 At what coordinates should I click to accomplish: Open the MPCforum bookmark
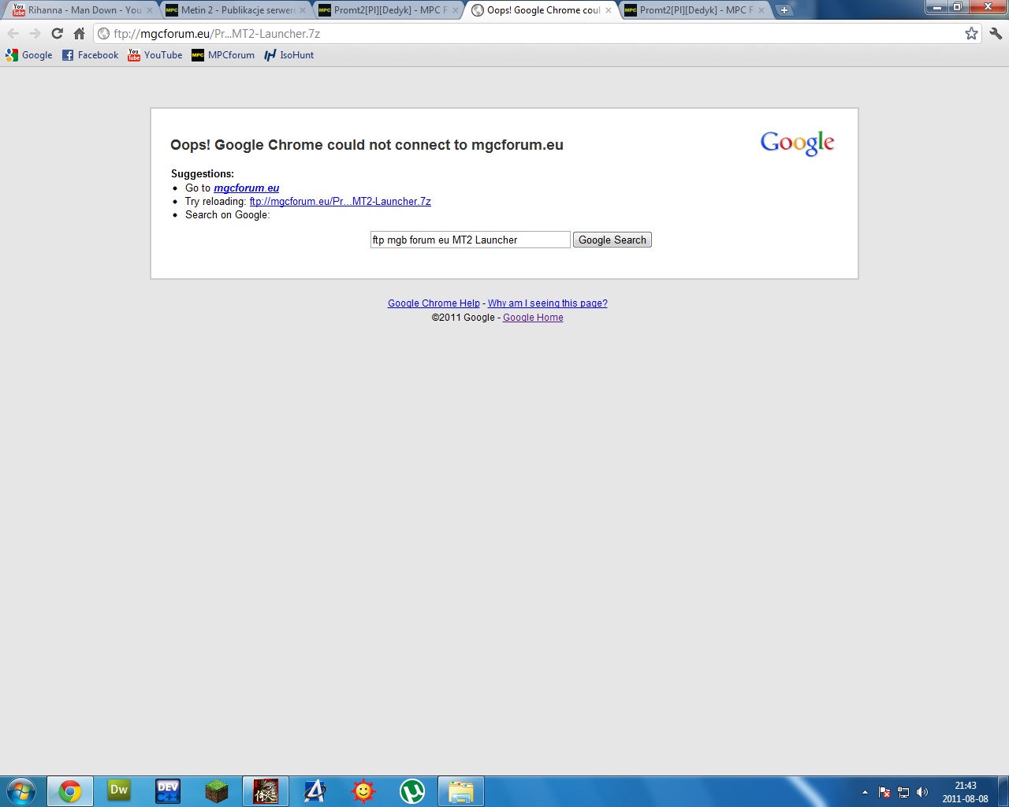coord(223,55)
